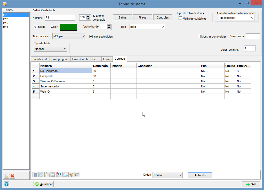
Task: Click the export page arrow icon
Action: (x=65, y=175)
